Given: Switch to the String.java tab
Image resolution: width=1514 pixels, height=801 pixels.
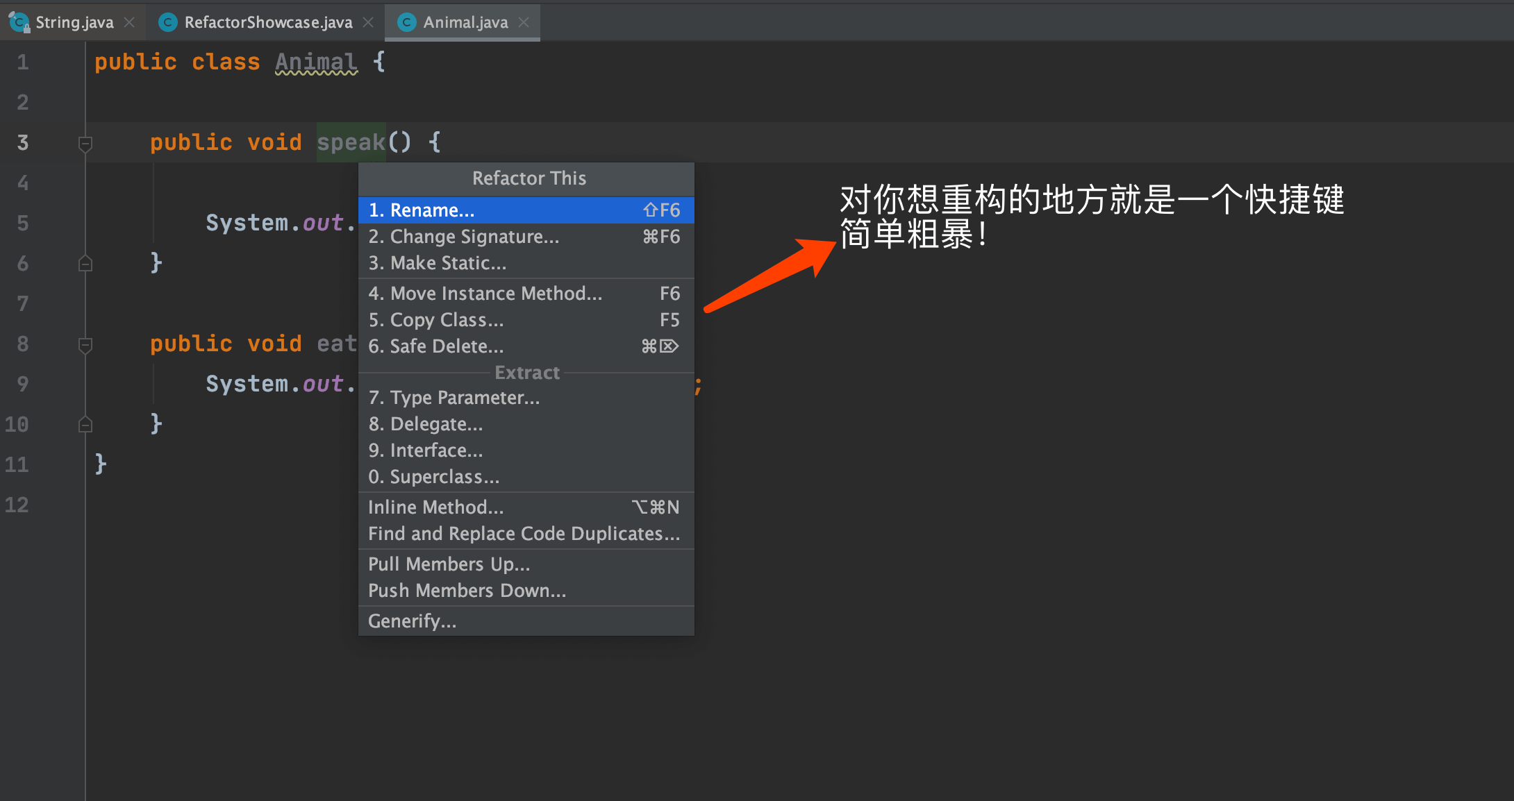Looking at the screenshot, I should [x=74, y=22].
